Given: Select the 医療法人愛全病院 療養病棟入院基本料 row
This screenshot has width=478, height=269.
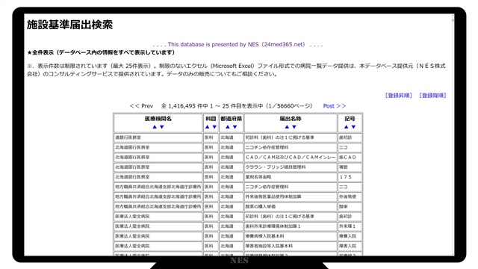Looking at the screenshot, I should [x=238, y=236].
